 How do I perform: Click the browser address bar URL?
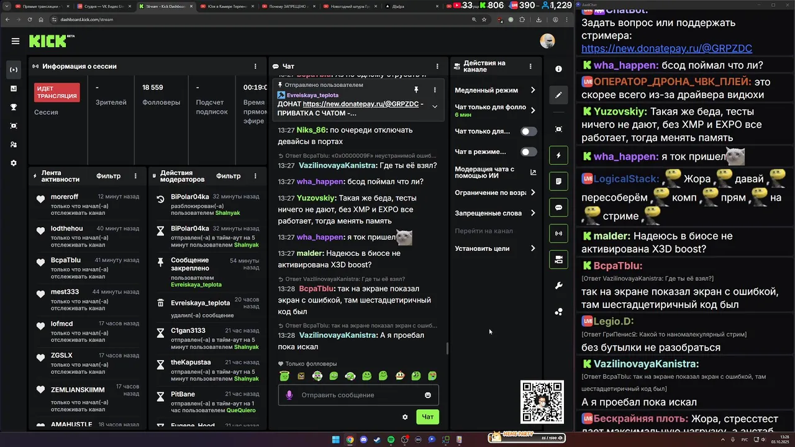(86, 19)
